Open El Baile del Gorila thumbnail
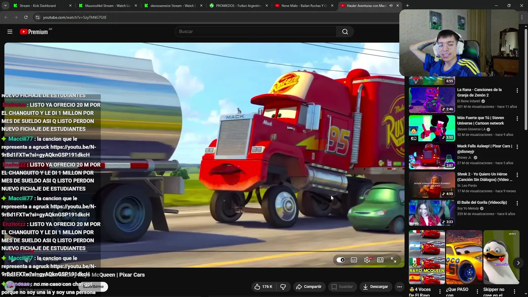 tap(432, 212)
